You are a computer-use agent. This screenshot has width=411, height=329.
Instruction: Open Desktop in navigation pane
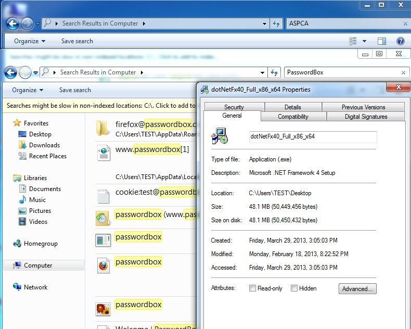35,134
